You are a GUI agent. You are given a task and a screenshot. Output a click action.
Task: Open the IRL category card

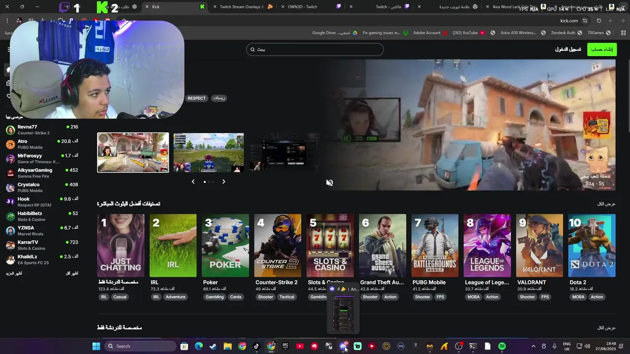(x=173, y=245)
